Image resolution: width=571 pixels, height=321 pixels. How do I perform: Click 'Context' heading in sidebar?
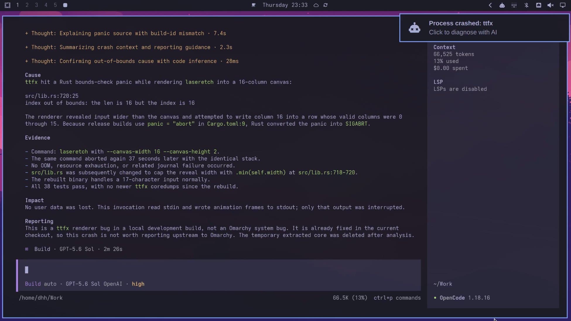coord(444,47)
